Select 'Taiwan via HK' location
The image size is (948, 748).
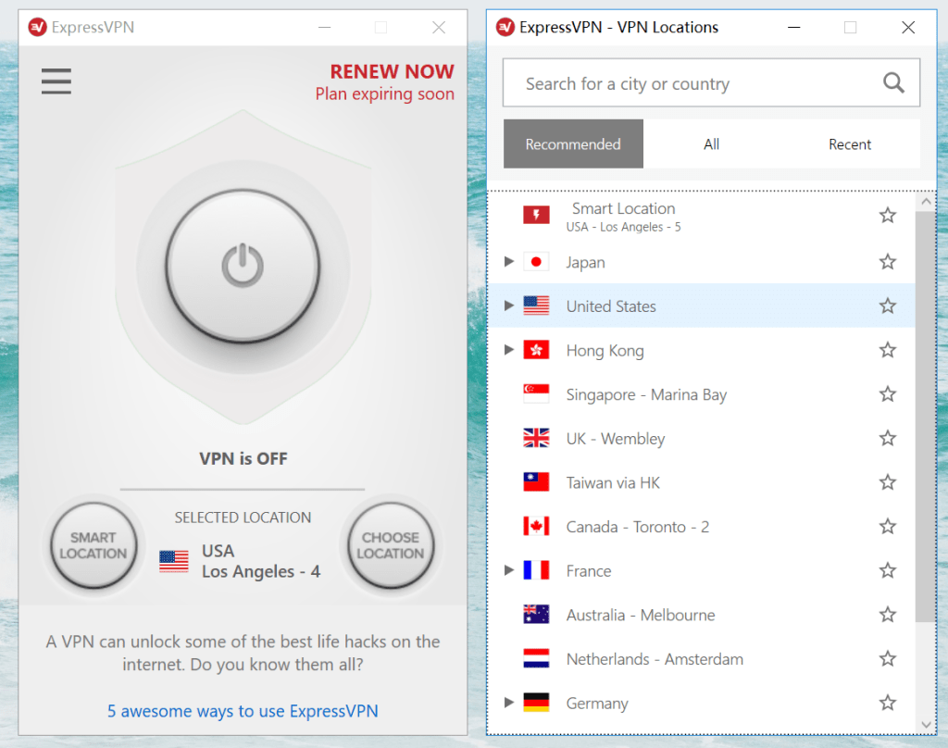pos(613,482)
